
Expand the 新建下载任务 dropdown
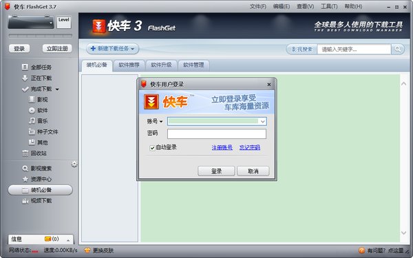pos(132,49)
